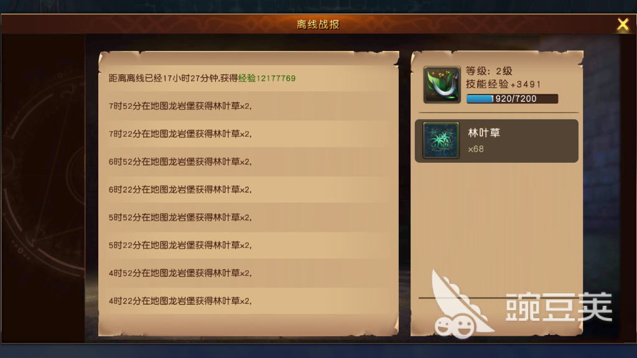Screen dimensions: 637x358
Task: Click the skill experience progress bar 1920/7200
Action: 513,99
